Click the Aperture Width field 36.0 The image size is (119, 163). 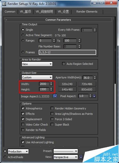pos(88,78)
